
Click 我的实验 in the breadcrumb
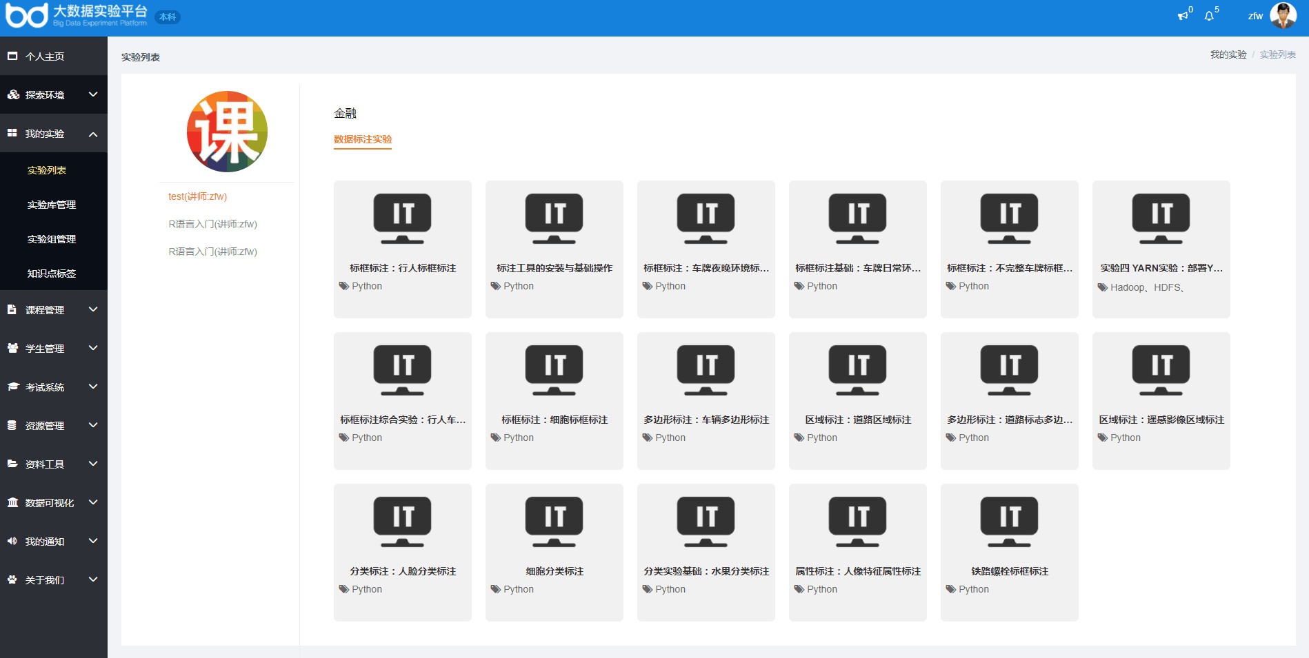tap(1228, 54)
